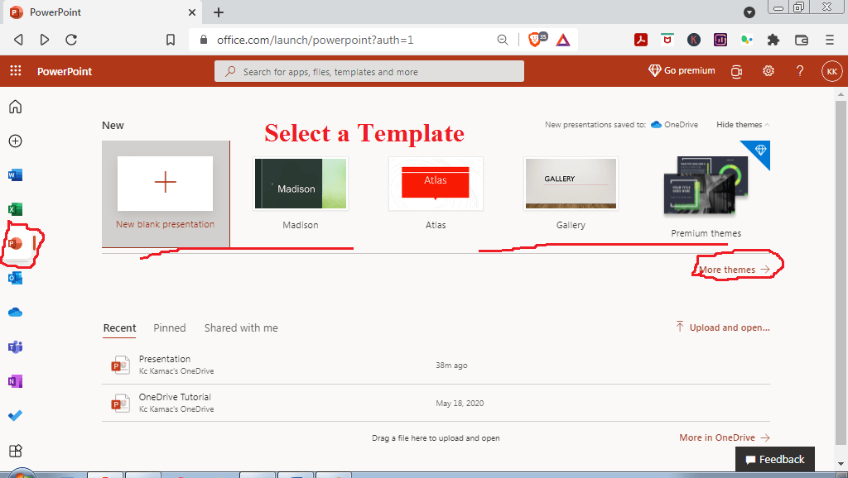Open a new browser tab

pyautogui.click(x=219, y=12)
